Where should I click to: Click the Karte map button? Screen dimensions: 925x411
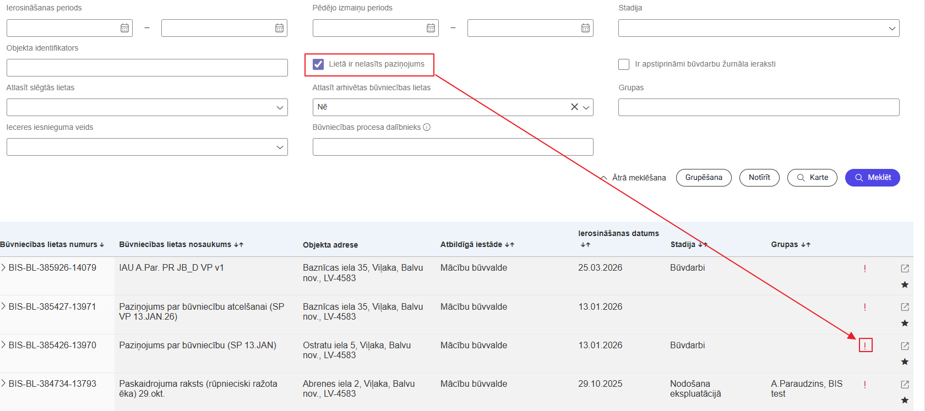coord(812,178)
